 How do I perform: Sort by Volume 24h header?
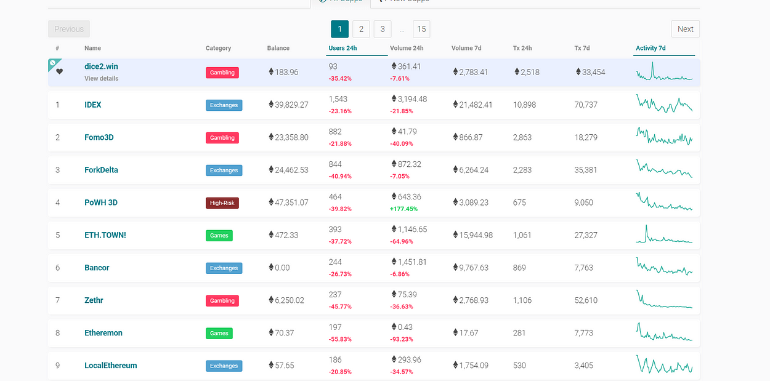coord(407,48)
